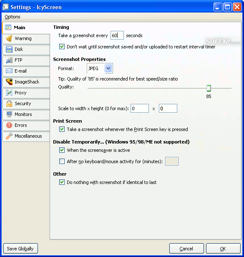Open the Monitors tab
The height and width of the screenshot is (257, 244).
(26, 114)
